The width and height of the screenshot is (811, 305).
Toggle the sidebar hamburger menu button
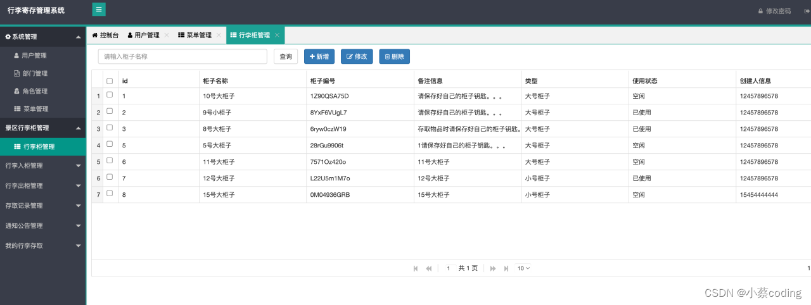(x=99, y=9)
